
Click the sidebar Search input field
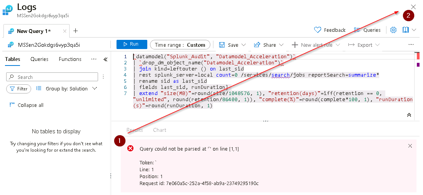pos(52,77)
